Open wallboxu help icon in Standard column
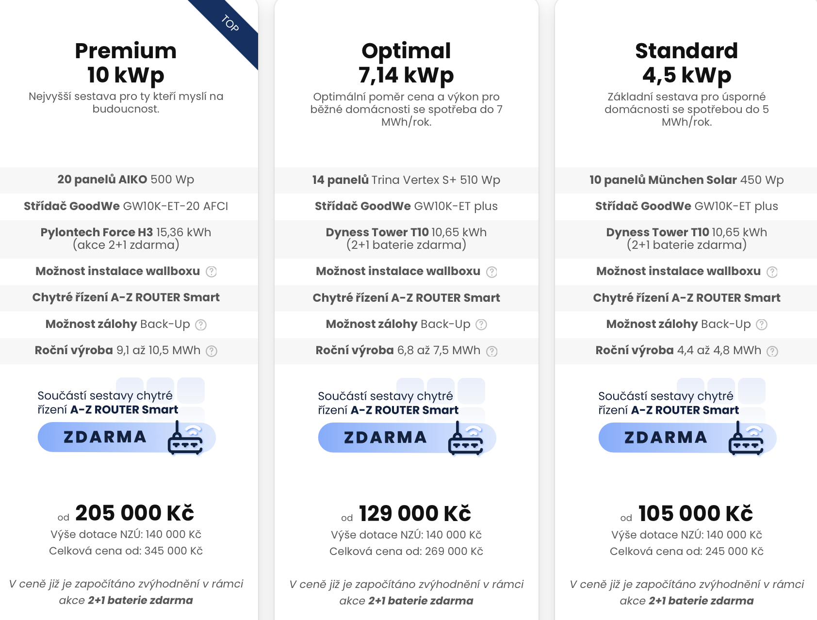Viewport: 817px width, 620px height. [772, 272]
